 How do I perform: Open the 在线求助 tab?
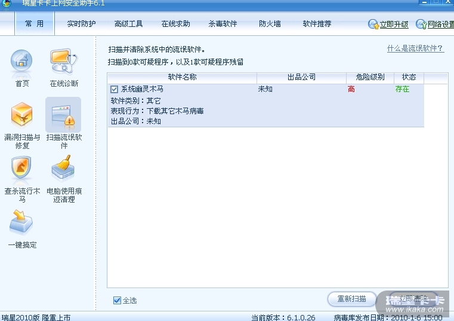(x=176, y=24)
